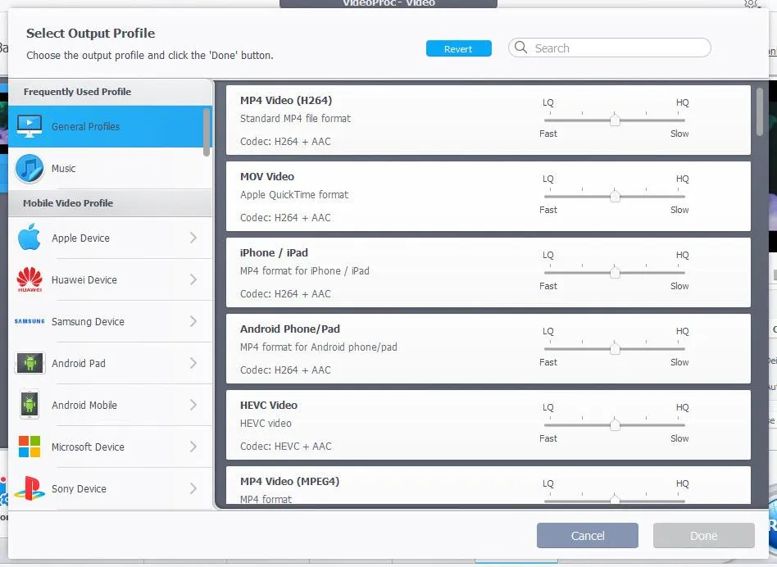Select the General Profiles category

(85, 127)
